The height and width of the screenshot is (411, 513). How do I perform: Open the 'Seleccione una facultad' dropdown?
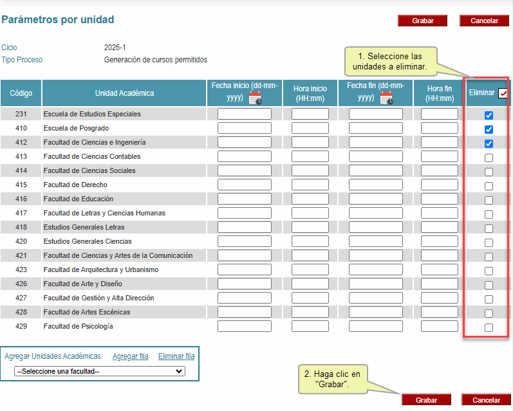[x=100, y=371]
